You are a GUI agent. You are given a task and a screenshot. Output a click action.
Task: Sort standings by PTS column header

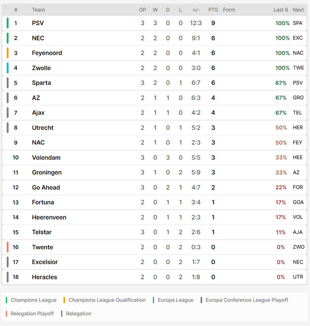click(x=213, y=10)
